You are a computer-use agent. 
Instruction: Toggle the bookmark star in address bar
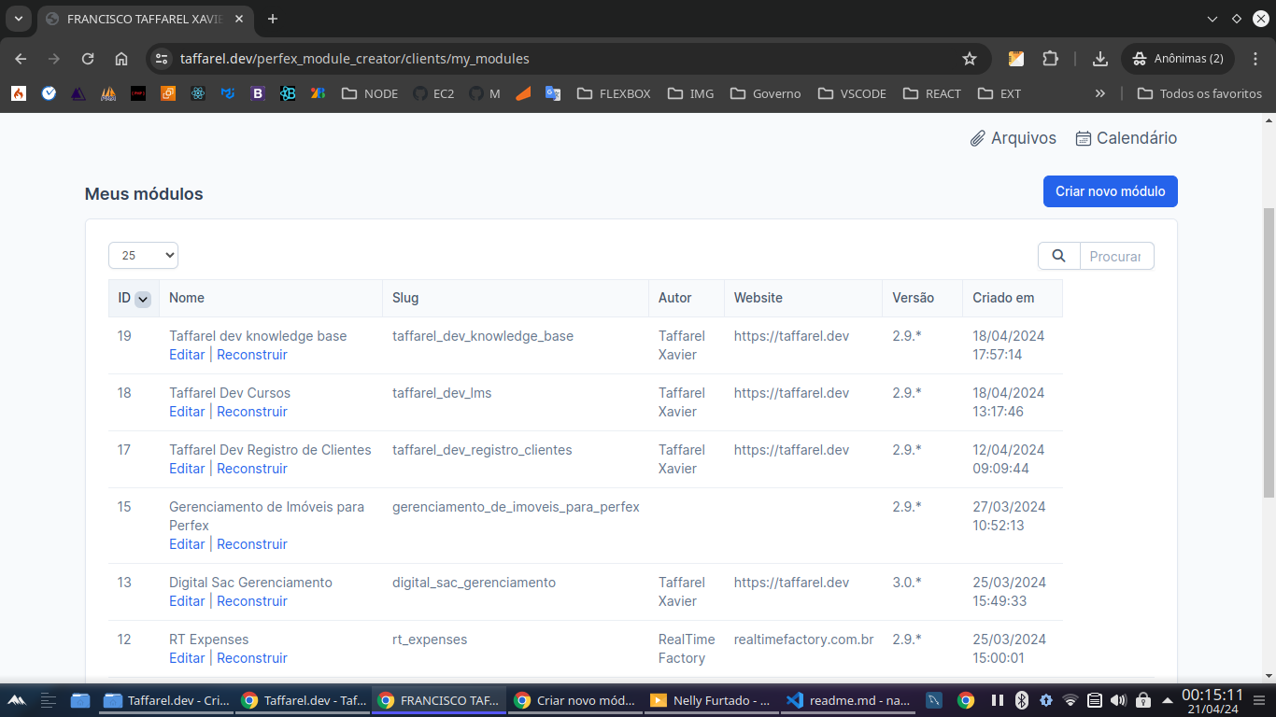(970, 58)
